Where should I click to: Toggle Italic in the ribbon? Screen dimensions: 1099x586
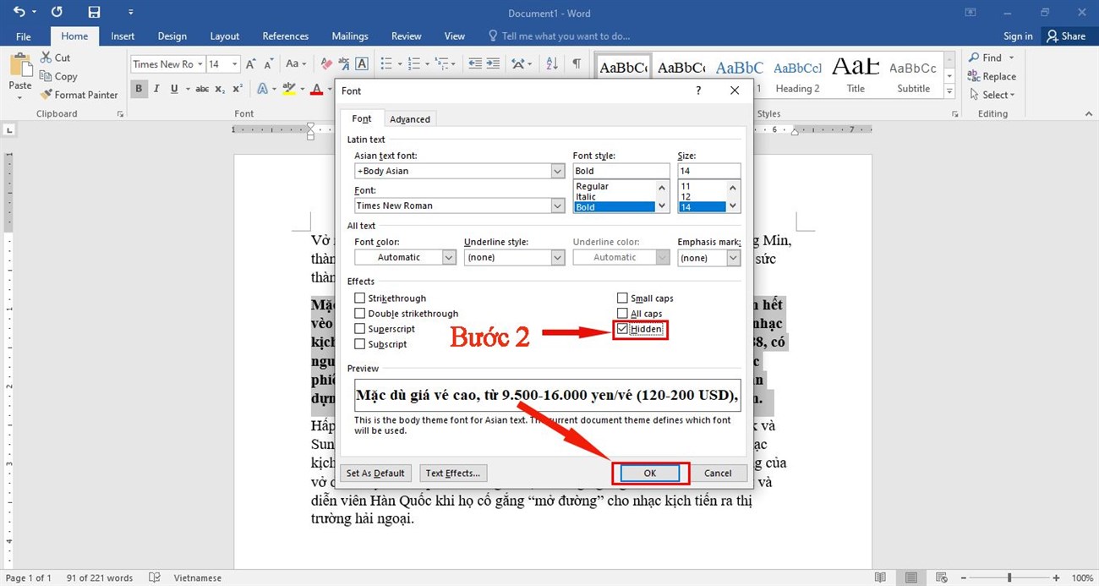157,89
